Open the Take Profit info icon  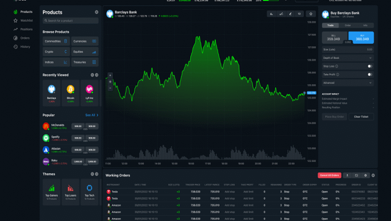(338, 74)
